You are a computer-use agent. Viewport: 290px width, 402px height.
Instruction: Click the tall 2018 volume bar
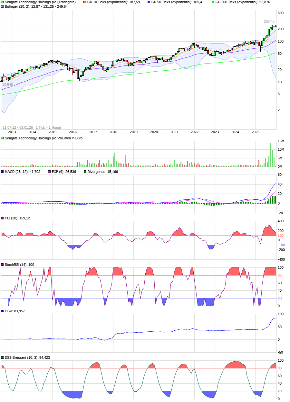click(x=114, y=160)
